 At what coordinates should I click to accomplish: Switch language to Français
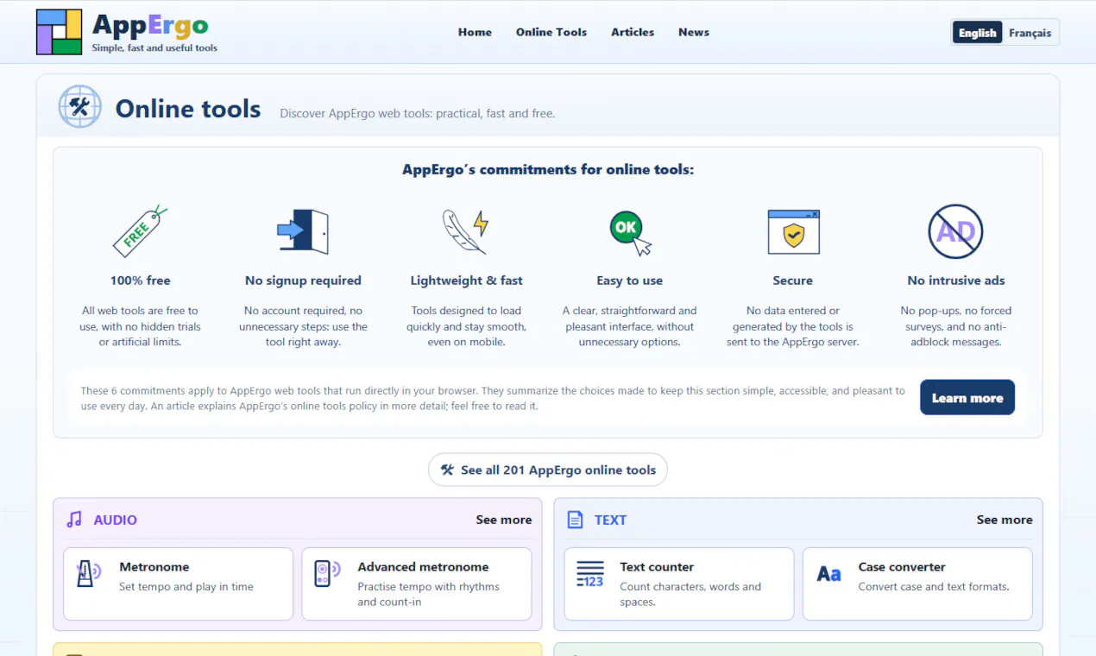[x=1030, y=33]
